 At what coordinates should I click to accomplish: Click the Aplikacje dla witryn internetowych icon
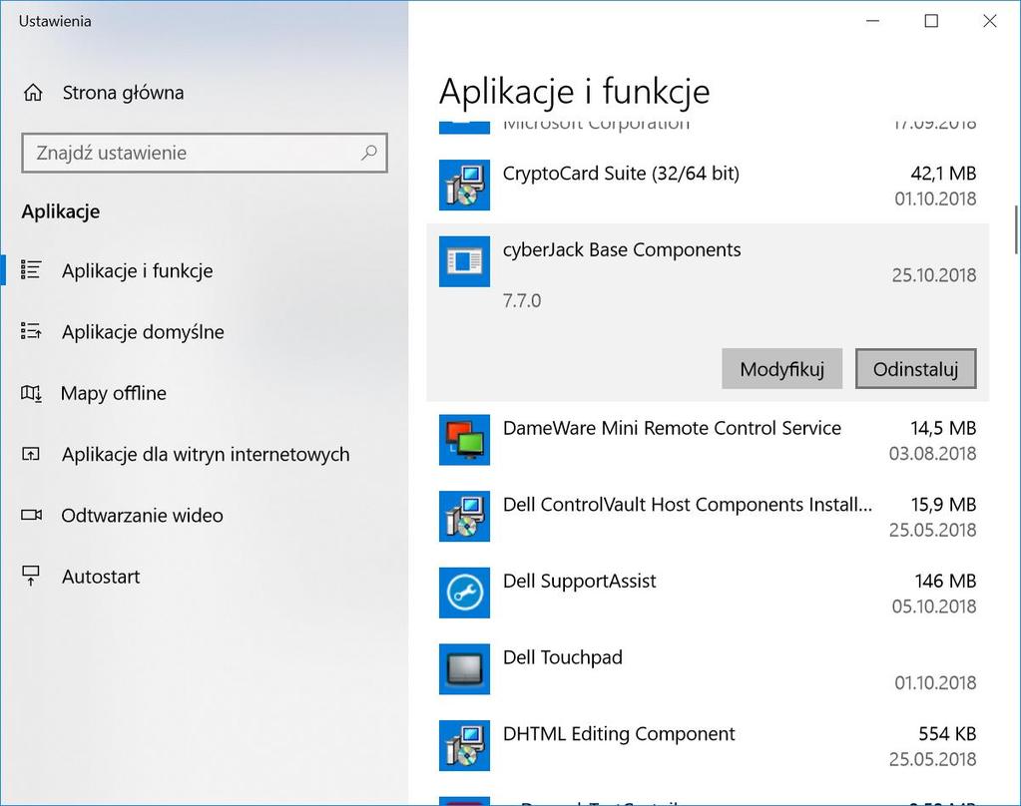[31, 454]
